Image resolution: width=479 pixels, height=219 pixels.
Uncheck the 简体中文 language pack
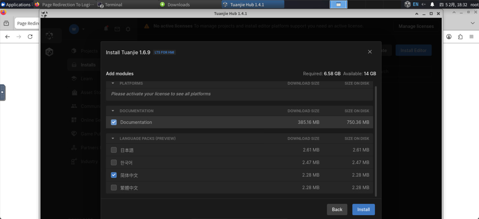114,175
